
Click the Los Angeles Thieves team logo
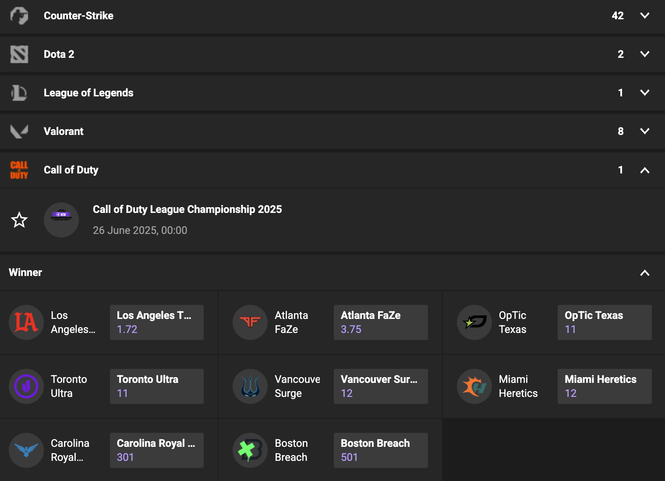[x=26, y=322]
